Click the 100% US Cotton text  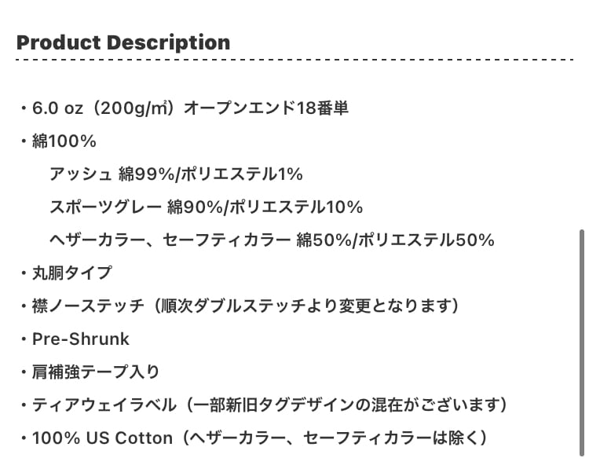coord(102,438)
